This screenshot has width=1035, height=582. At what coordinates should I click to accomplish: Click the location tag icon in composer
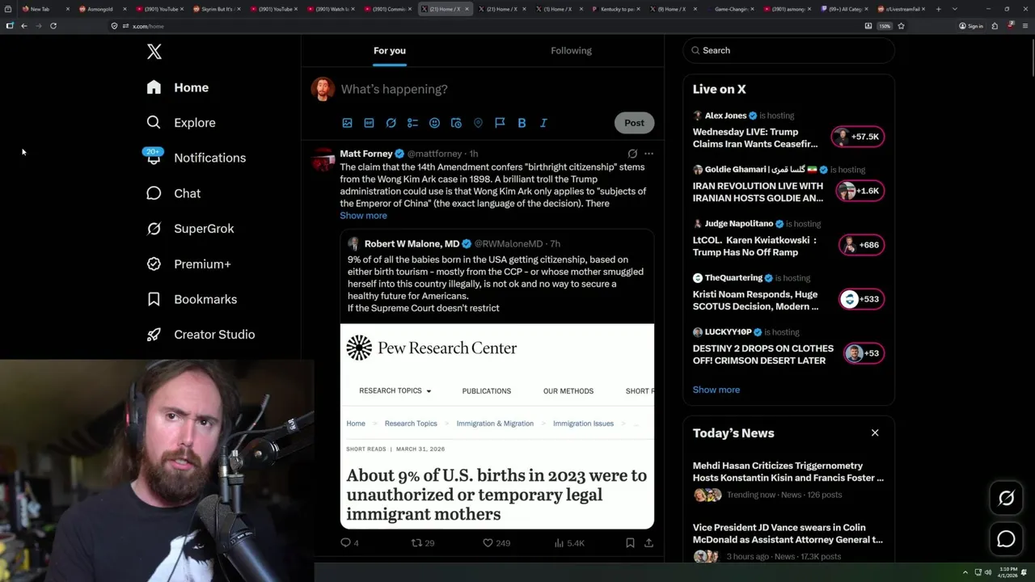coord(478,123)
